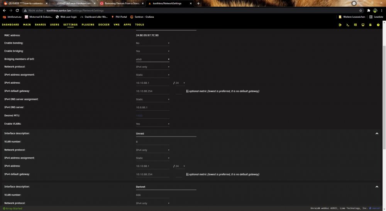Open the Darknet Network protocol dropdown

(x=152, y=203)
